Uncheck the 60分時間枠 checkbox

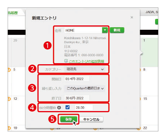[x=67, y=107]
